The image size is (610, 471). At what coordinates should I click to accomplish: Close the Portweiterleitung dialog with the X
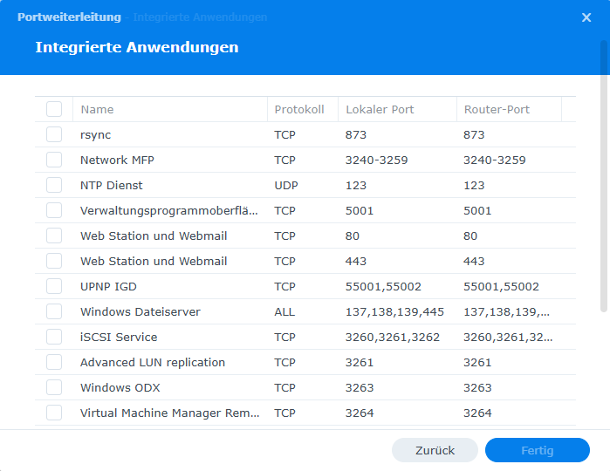click(586, 17)
